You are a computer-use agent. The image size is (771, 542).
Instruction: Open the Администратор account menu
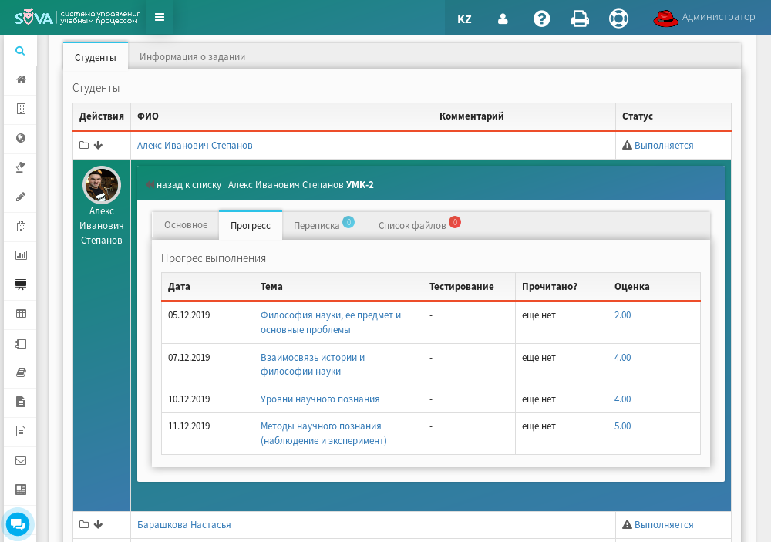(704, 18)
